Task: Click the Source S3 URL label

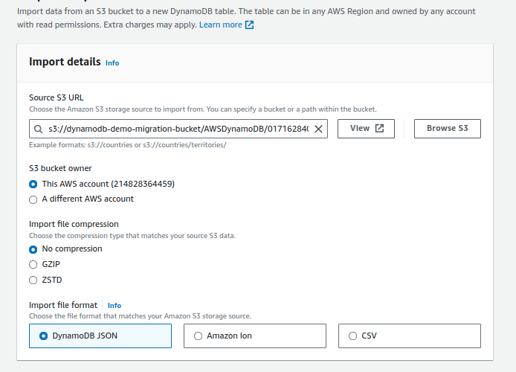Action: click(x=57, y=97)
